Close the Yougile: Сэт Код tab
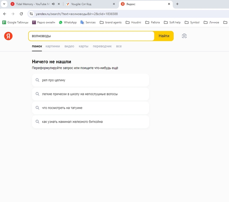229x202 pixels. (114, 4)
